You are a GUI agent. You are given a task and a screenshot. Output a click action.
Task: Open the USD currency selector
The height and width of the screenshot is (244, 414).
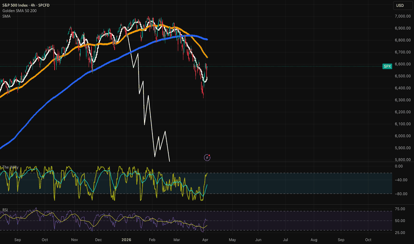[400, 6]
